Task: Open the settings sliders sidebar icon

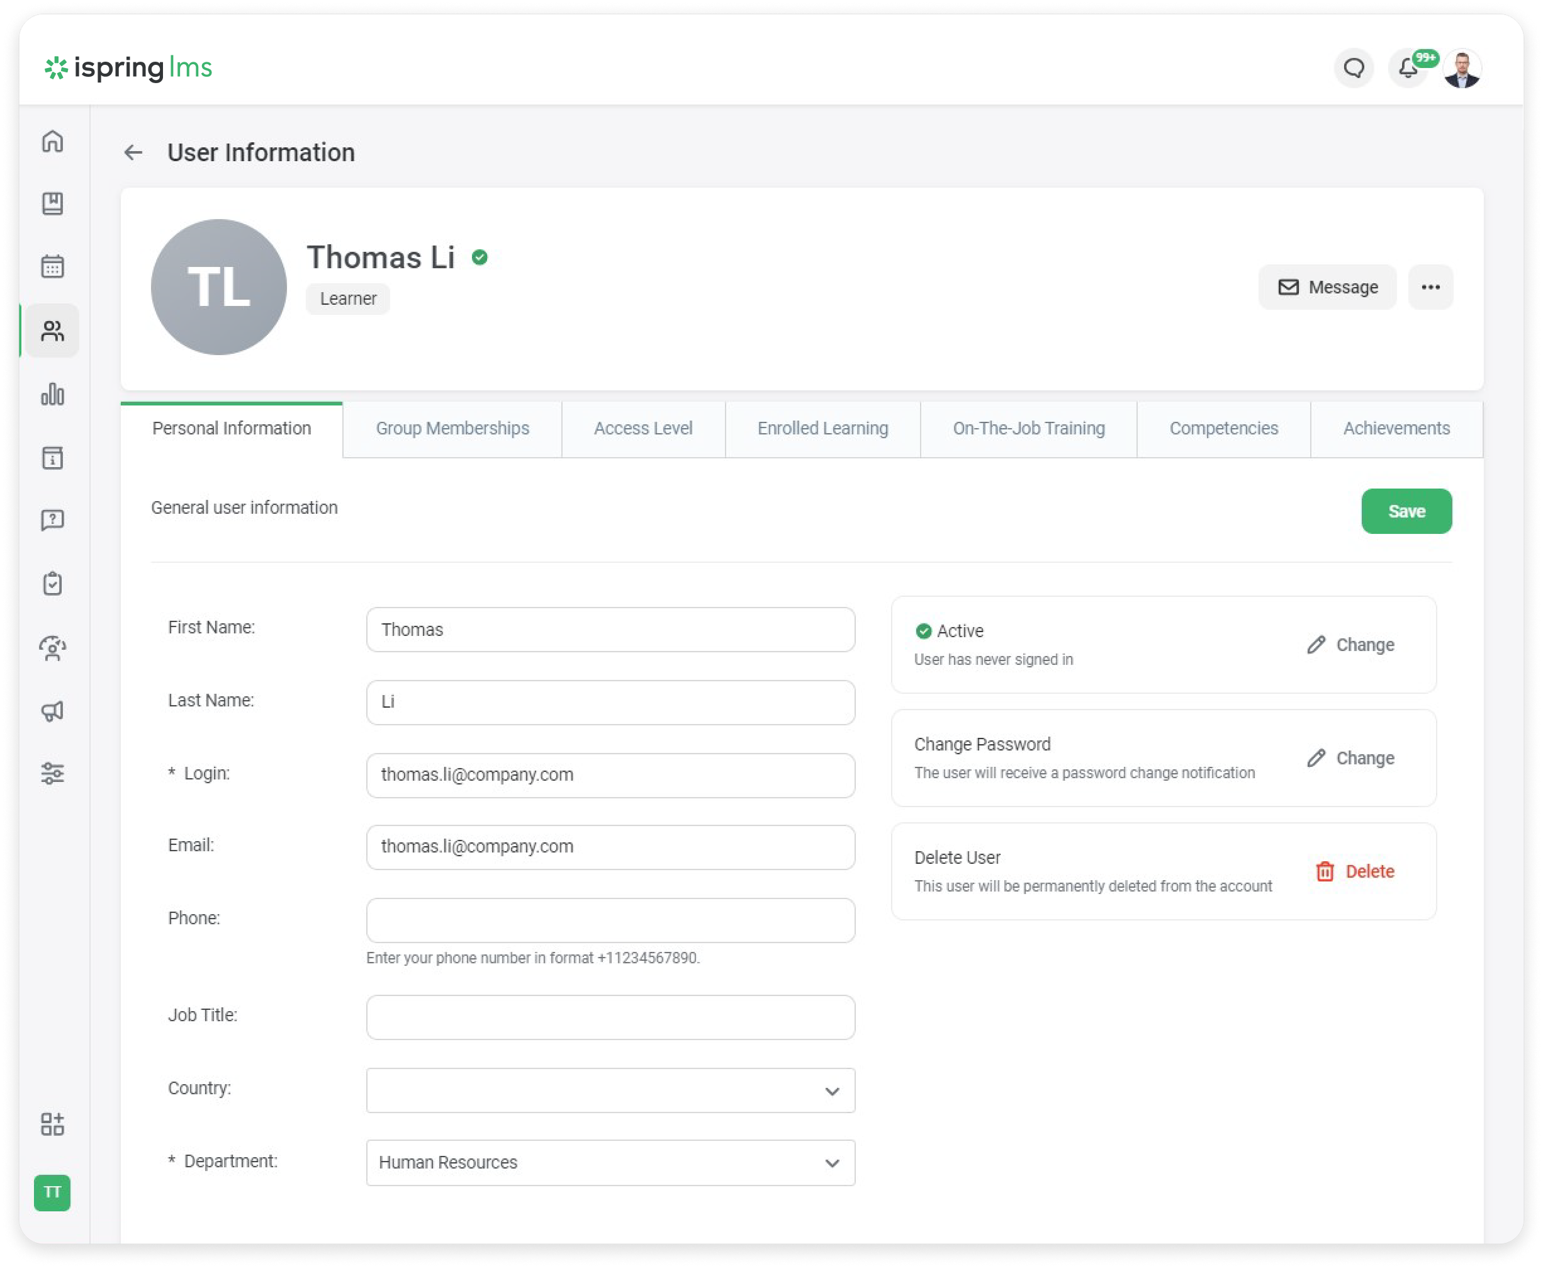Action: (53, 773)
